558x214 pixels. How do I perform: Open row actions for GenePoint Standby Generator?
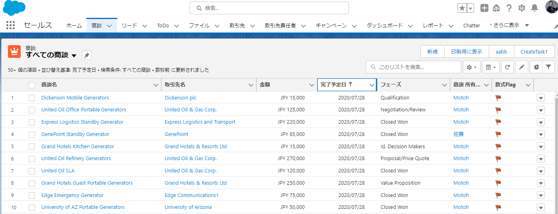[x=541, y=134]
